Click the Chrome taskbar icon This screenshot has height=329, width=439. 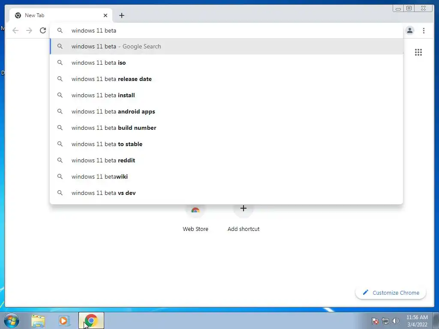(91, 320)
